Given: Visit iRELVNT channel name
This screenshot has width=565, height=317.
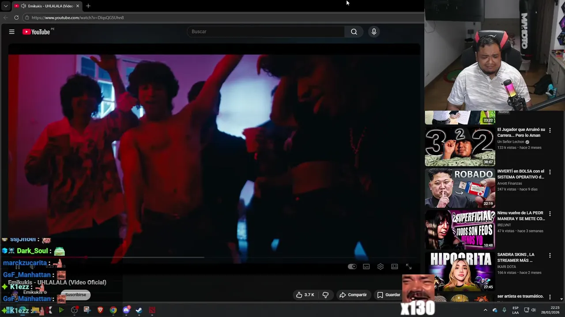Looking at the screenshot, I should click(504, 225).
